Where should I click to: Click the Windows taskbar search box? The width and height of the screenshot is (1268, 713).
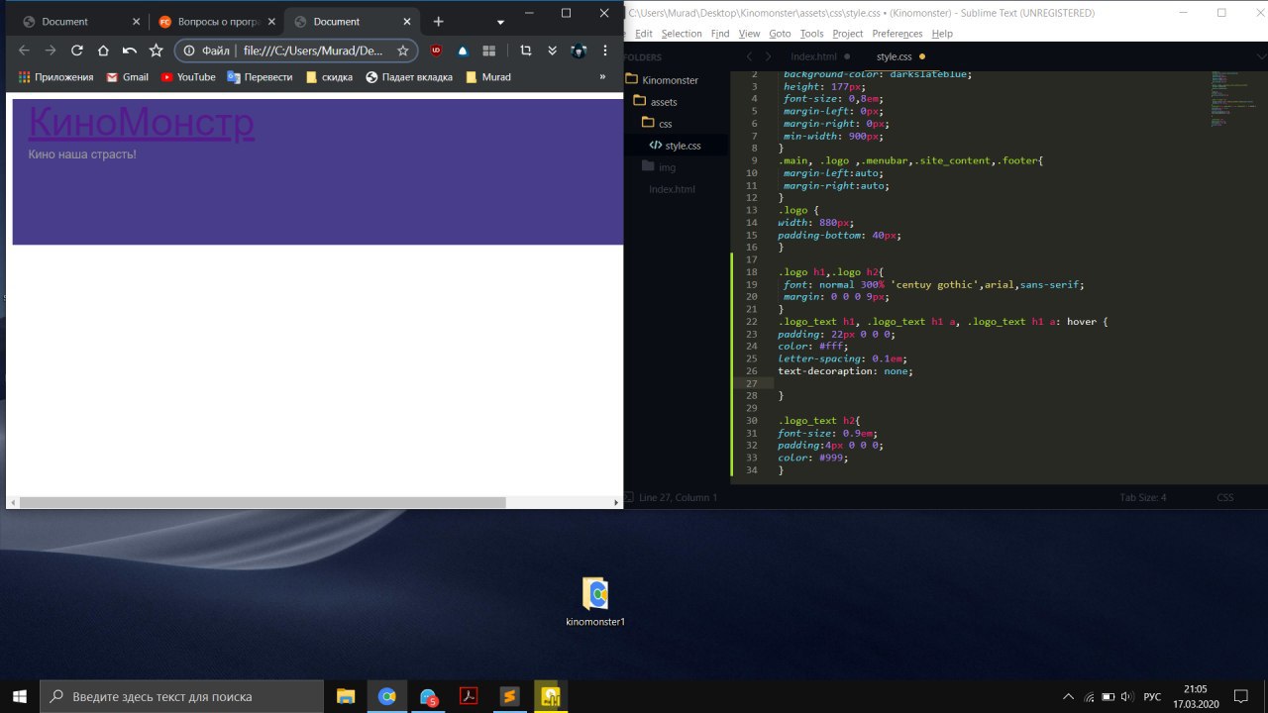[x=182, y=696]
